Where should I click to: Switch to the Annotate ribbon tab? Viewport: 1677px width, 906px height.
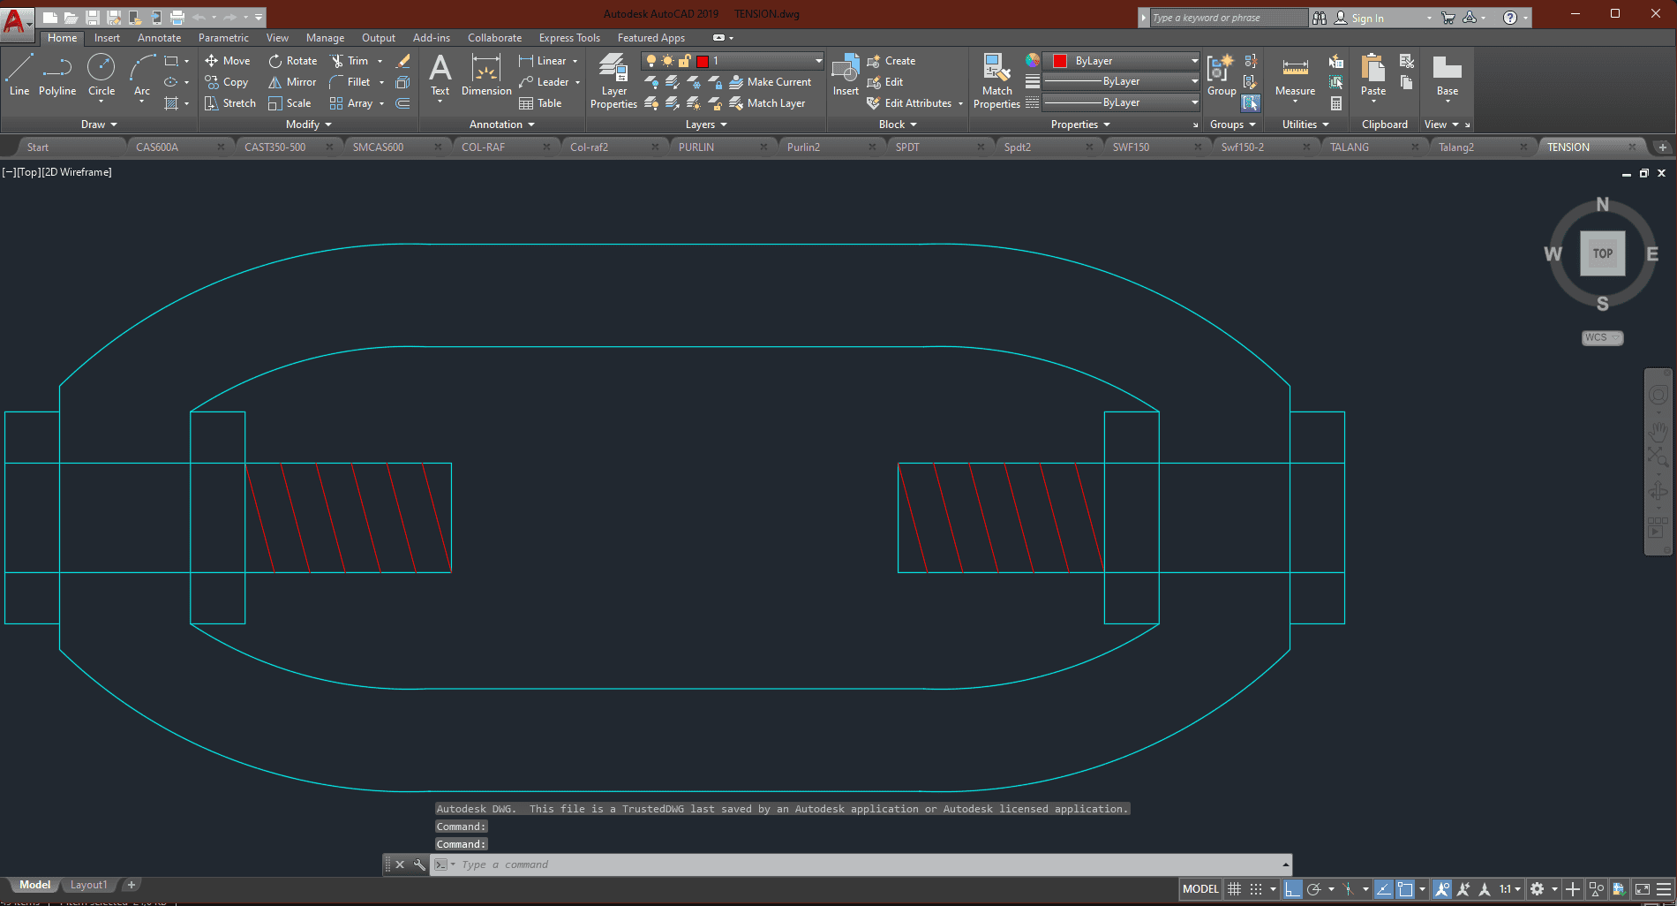point(159,38)
